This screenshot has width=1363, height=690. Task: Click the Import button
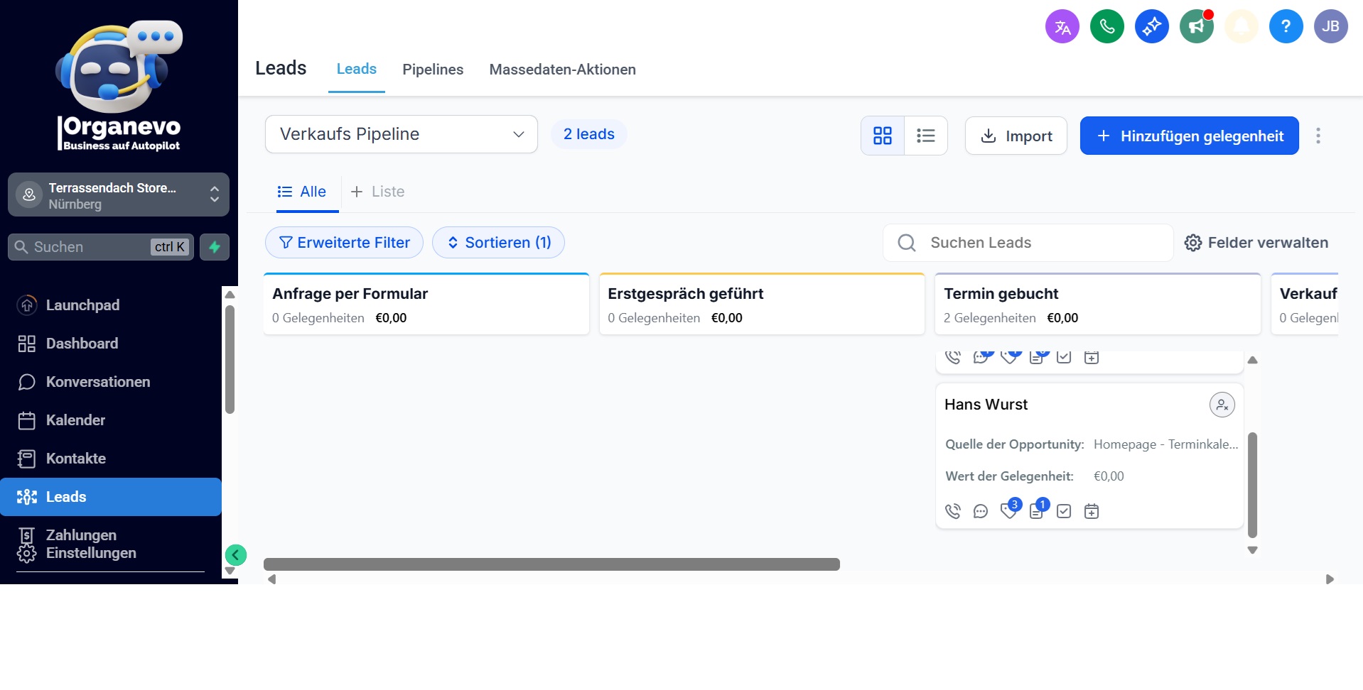pyautogui.click(x=1015, y=136)
